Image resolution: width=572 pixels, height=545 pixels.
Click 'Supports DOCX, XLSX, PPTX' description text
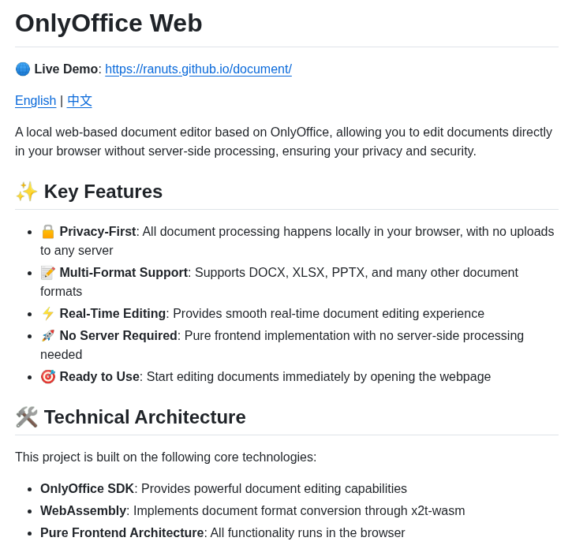coord(279,282)
